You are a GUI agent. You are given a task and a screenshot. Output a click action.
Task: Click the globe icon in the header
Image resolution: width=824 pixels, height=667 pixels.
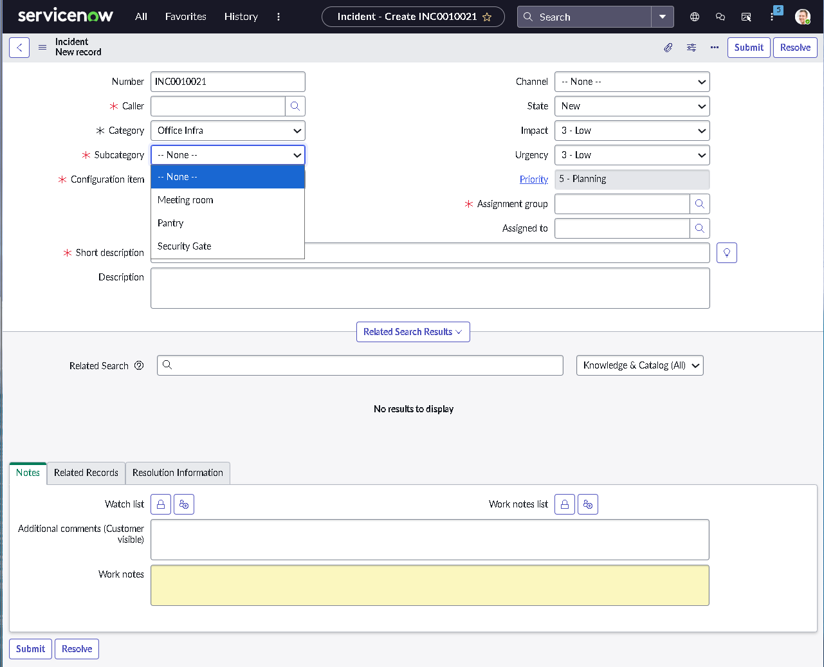pos(694,17)
